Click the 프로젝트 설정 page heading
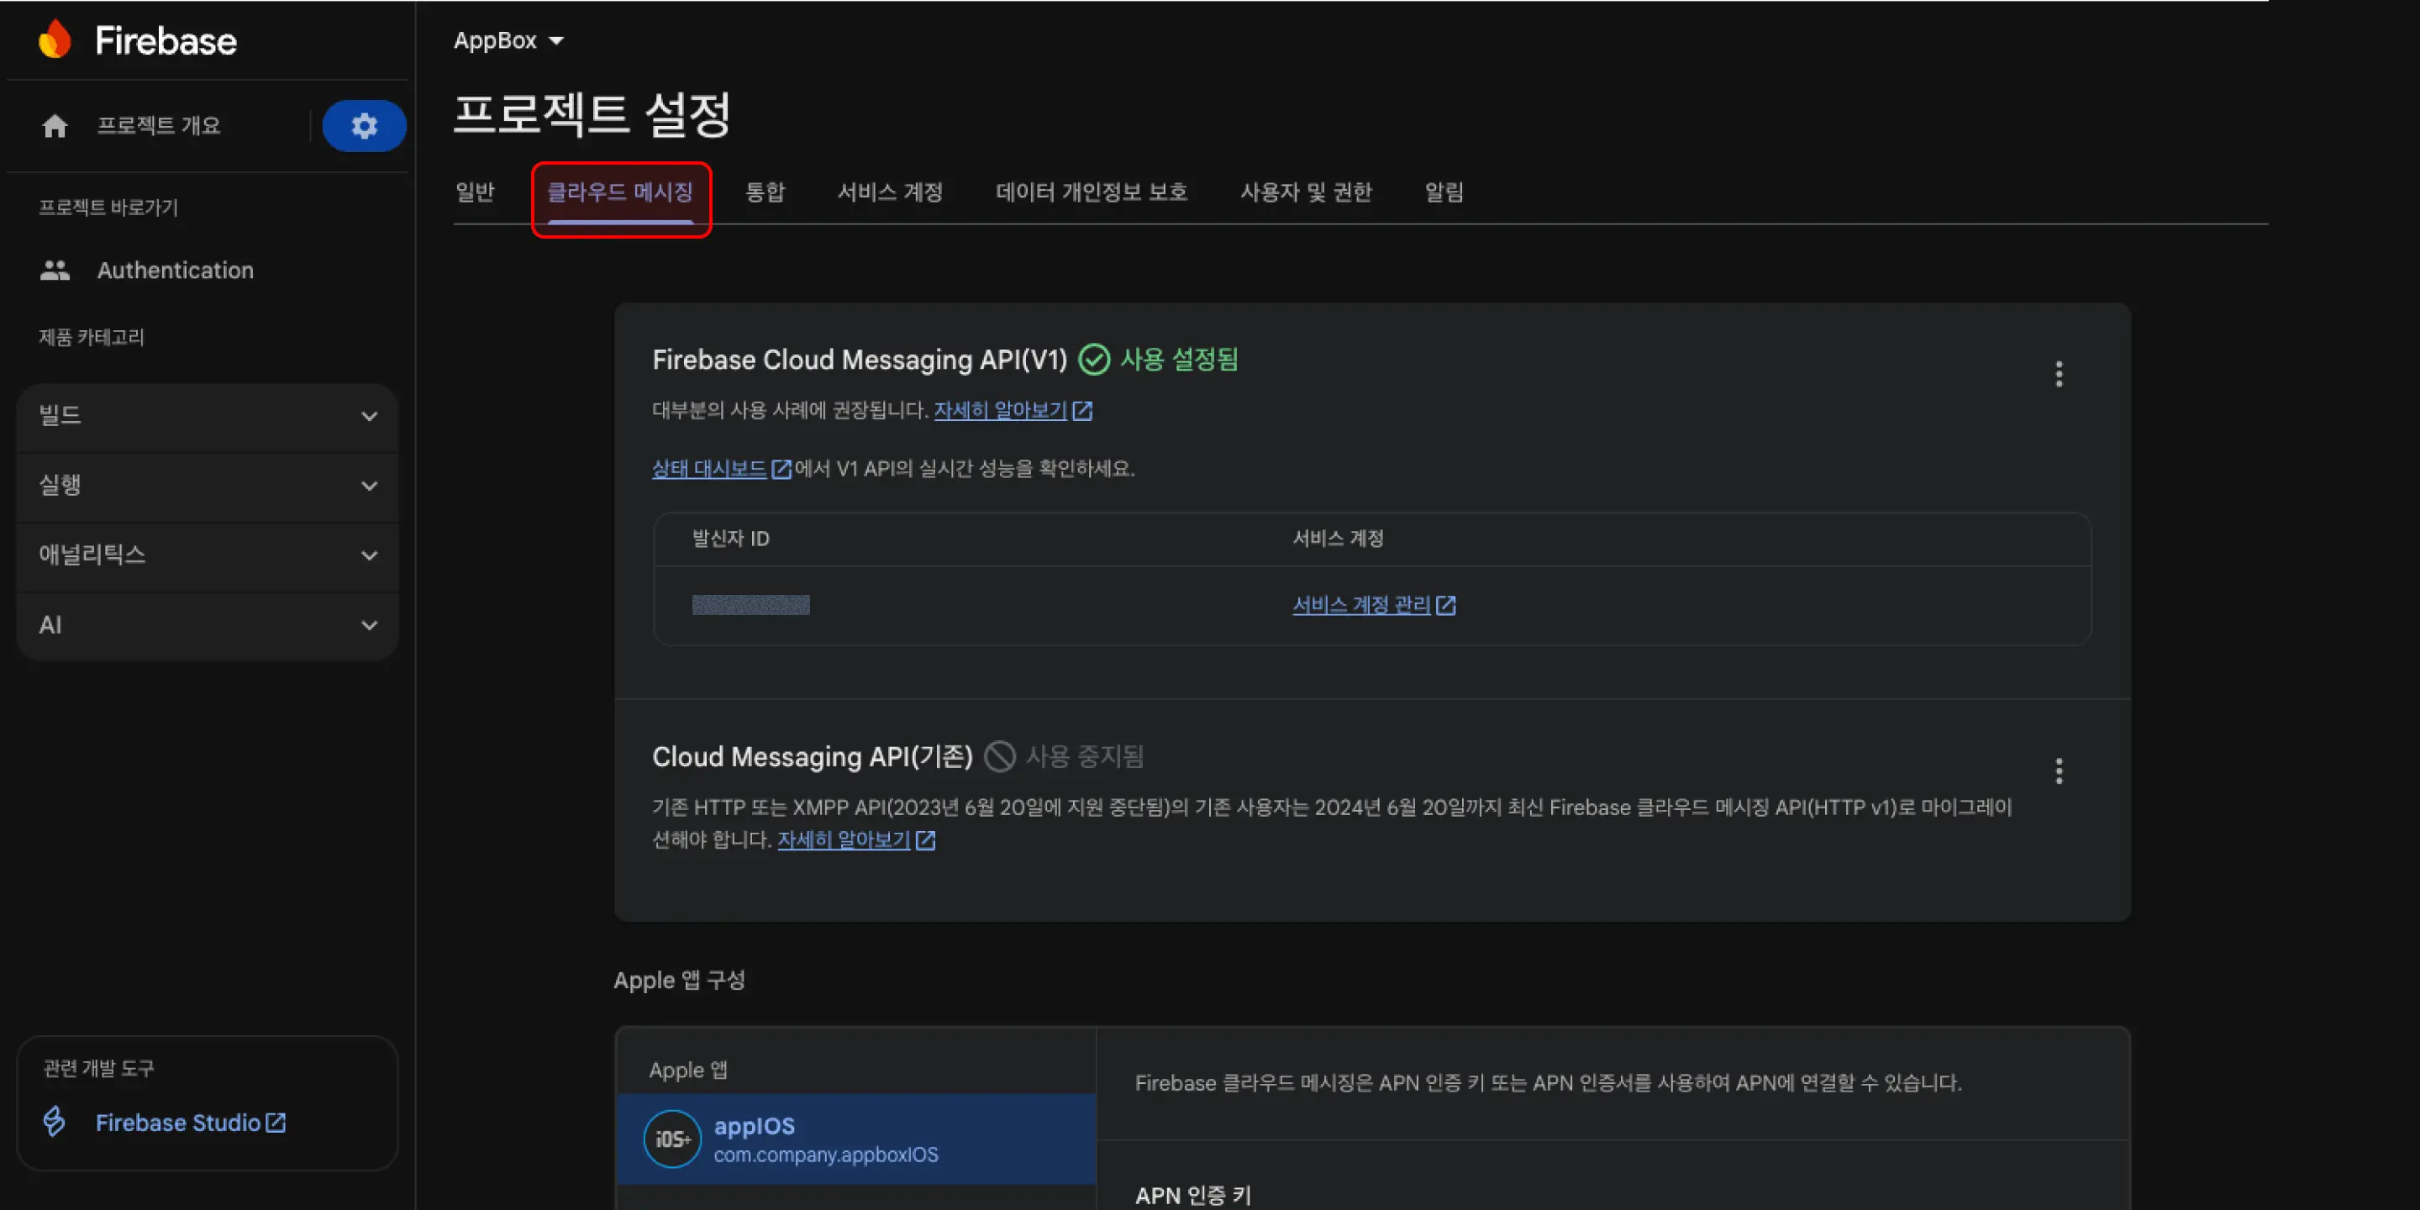Image resolution: width=2420 pixels, height=1210 pixels. pyautogui.click(x=592, y=113)
